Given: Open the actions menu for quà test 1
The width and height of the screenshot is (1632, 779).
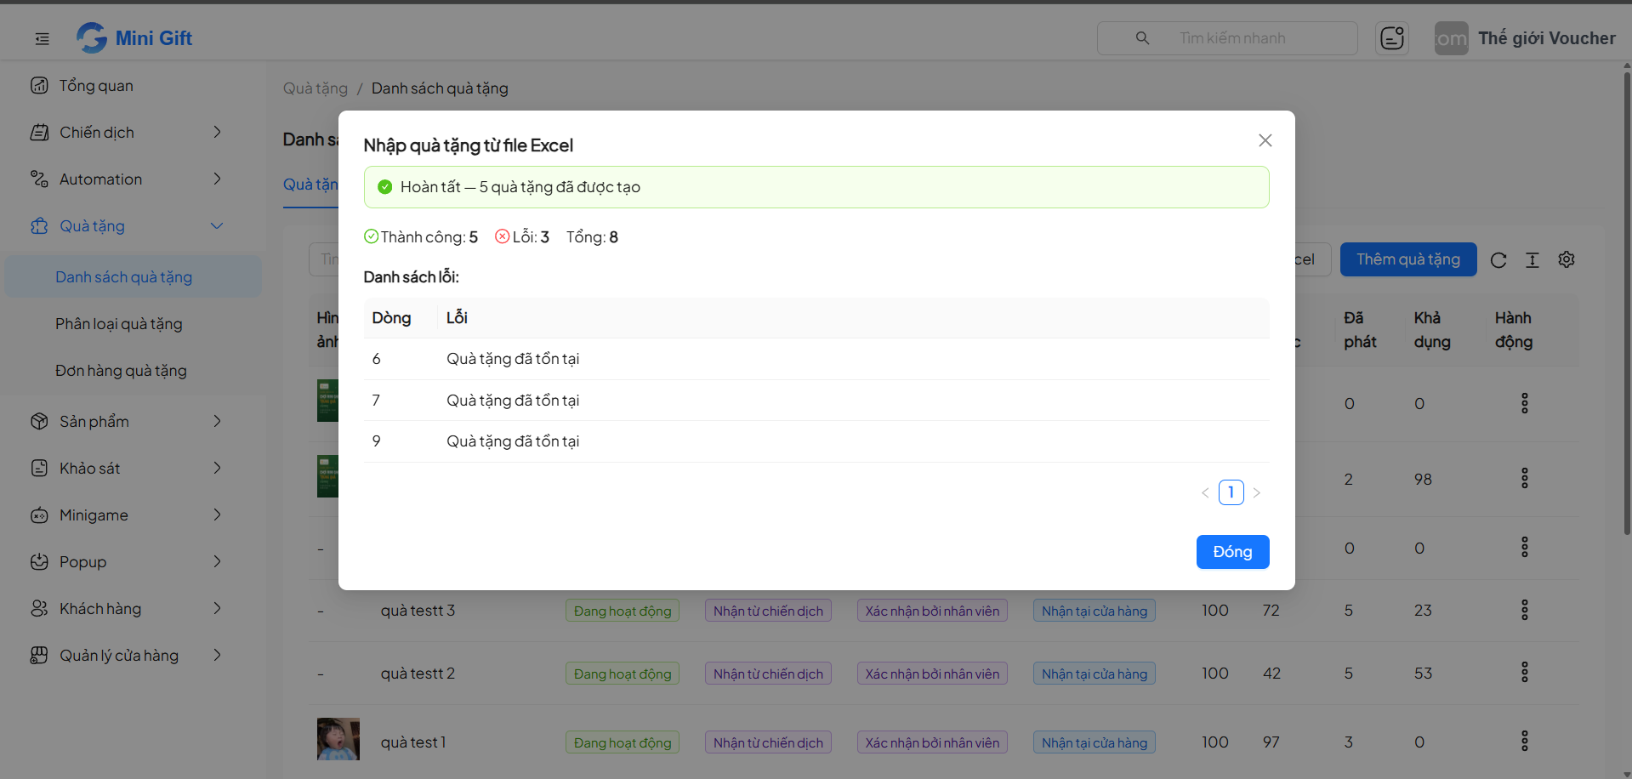Looking at the screenshot, I should pyautogui.click(x=1524, y=742).
